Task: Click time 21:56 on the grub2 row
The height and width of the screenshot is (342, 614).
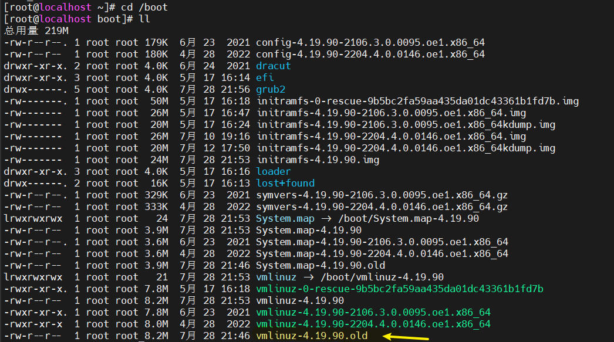Action: pos(235,90)
